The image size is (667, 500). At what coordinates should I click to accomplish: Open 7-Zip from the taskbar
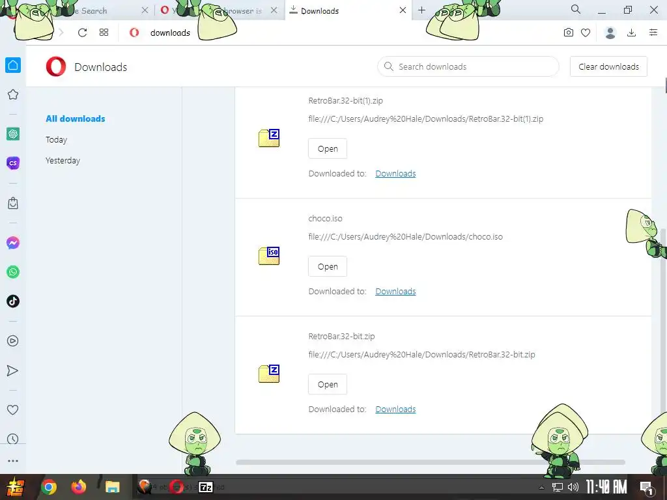click(x=206, y=487)
